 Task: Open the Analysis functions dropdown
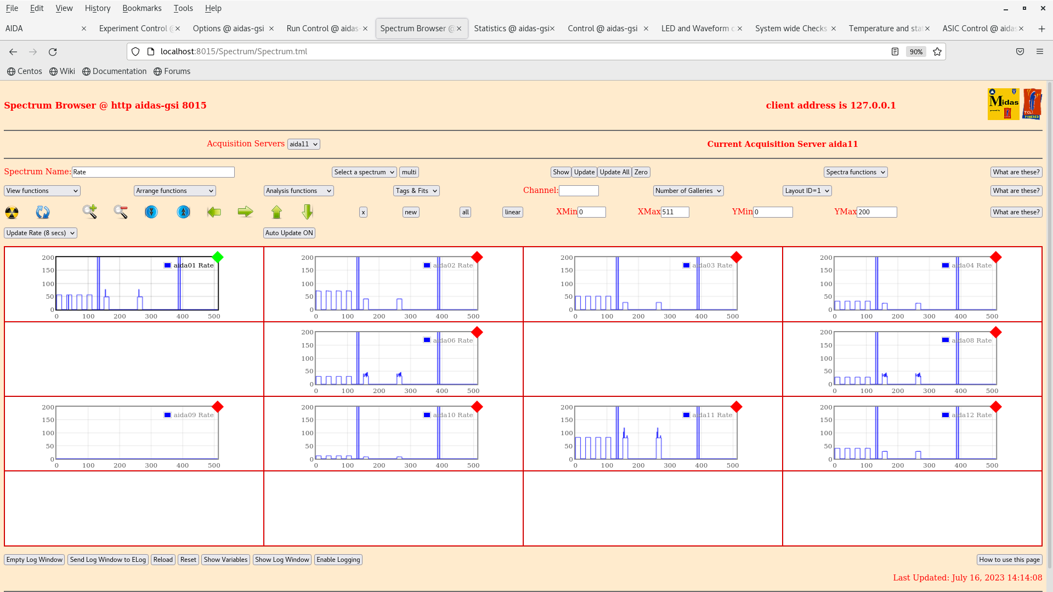point(298,191)
